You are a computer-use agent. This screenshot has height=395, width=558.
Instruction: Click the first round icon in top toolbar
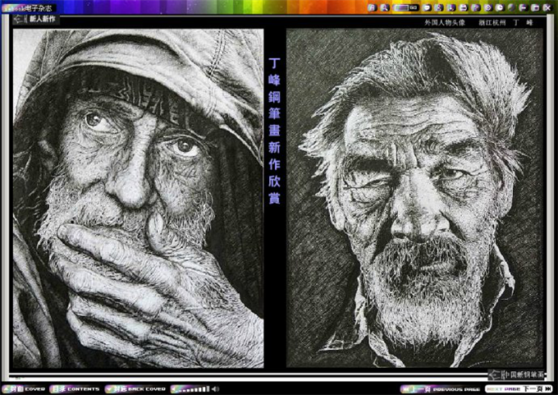[x=373, y=7]
